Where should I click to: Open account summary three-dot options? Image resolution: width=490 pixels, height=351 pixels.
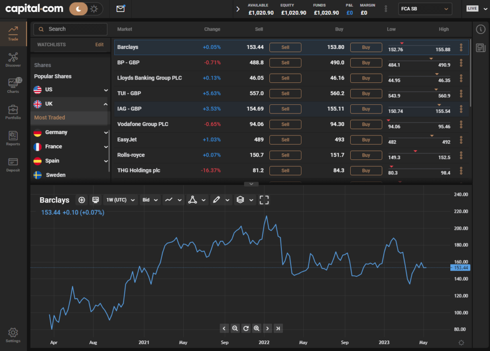click(x=386, y=9)
